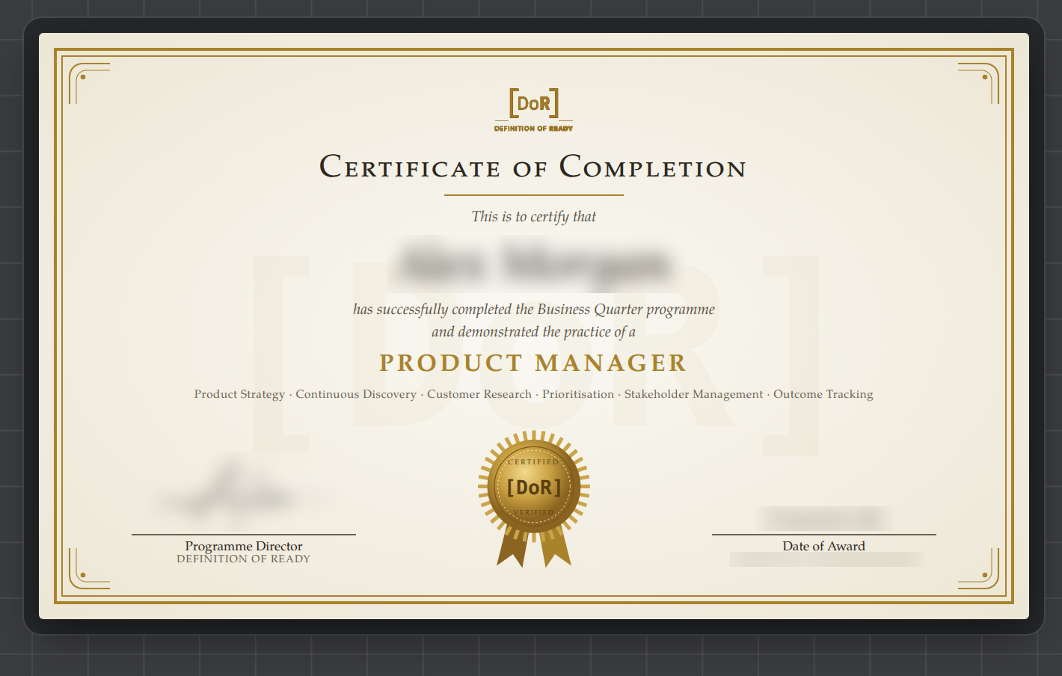Click the 'Product Strategy' skill
The image size is (1062, 676).
tap(239, 394)
